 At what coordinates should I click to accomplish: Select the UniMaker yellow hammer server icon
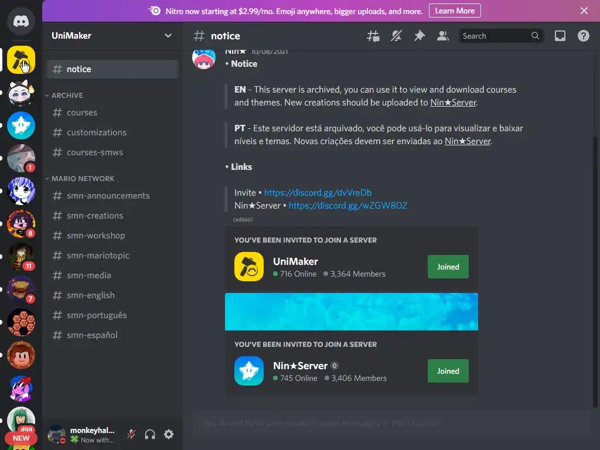21,60
